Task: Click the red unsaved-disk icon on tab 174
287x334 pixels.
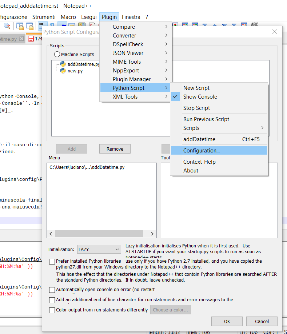Action: coord(31,39)
